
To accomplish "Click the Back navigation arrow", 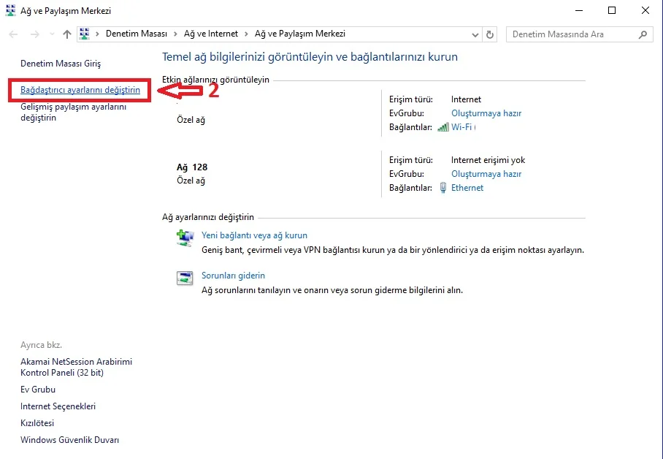I will click(14, 34).
